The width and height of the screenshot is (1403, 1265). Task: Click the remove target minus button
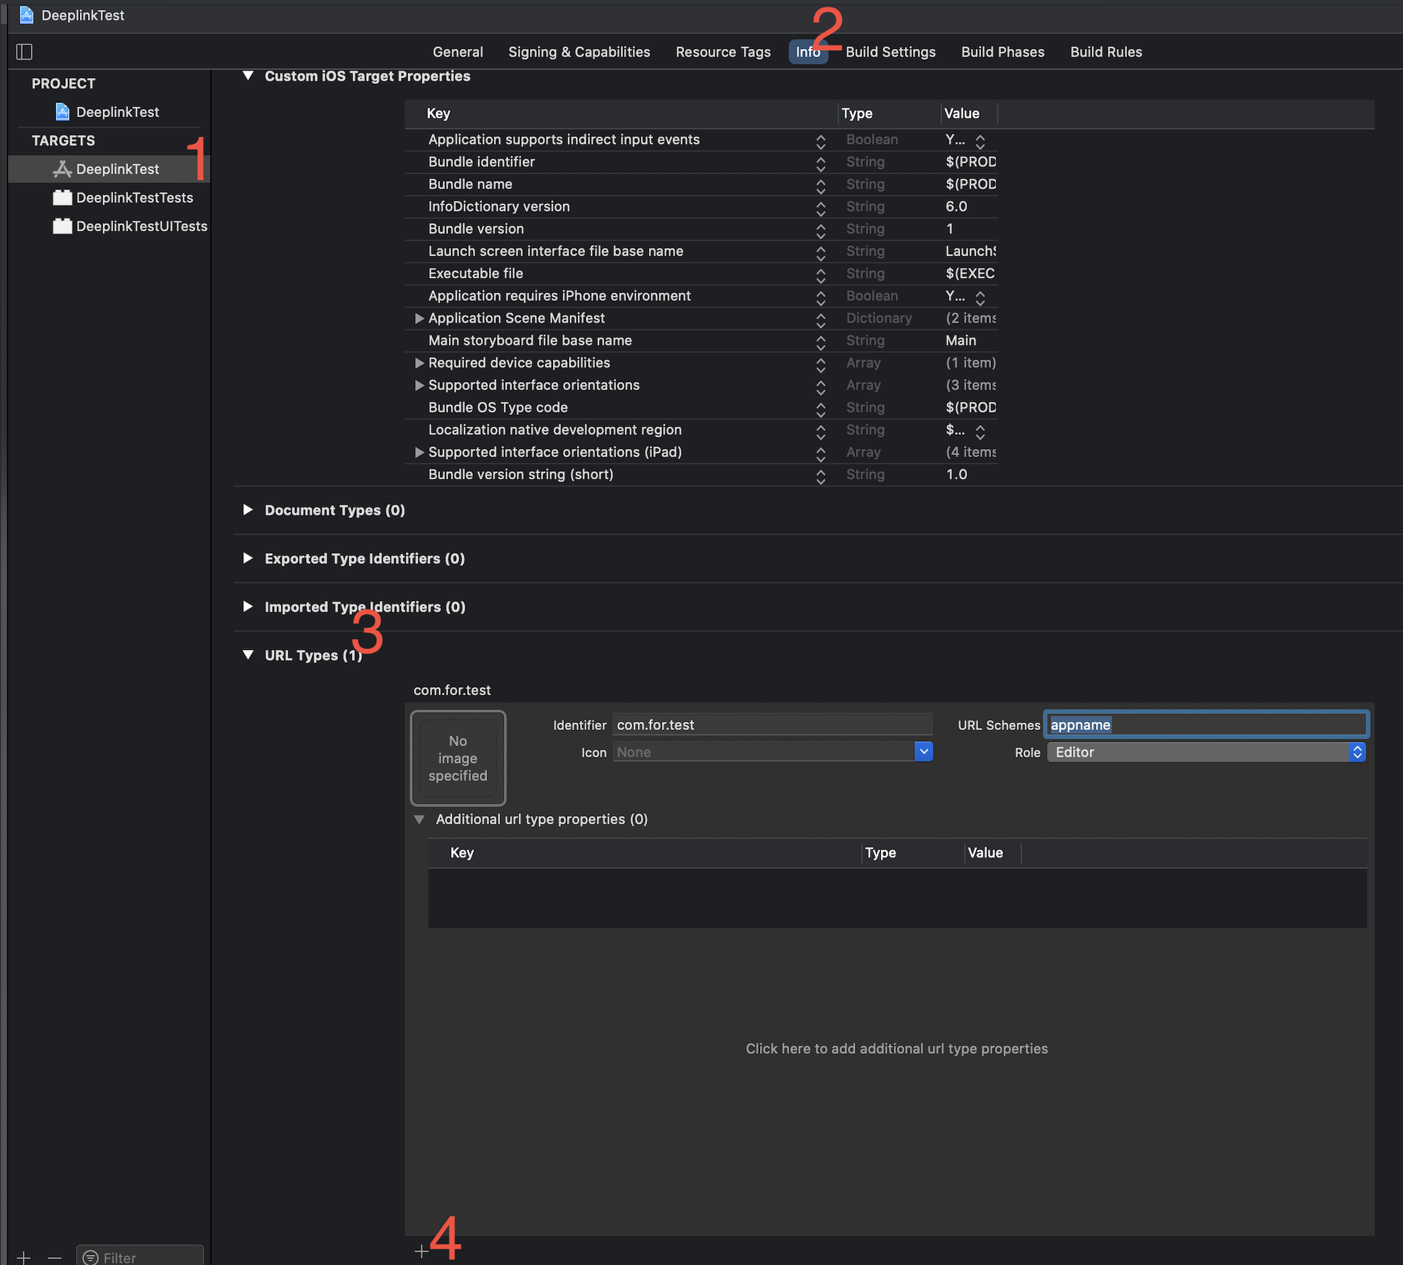(55, 1258)
